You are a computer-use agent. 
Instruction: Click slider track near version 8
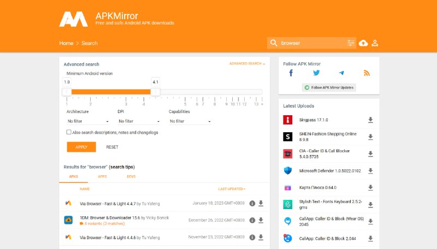click(215, 92)
